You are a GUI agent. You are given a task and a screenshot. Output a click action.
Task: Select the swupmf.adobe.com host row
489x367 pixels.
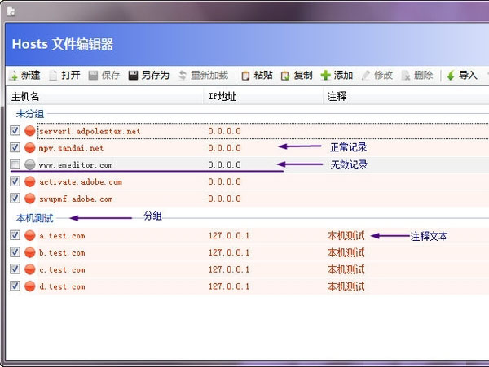(76, 199)
